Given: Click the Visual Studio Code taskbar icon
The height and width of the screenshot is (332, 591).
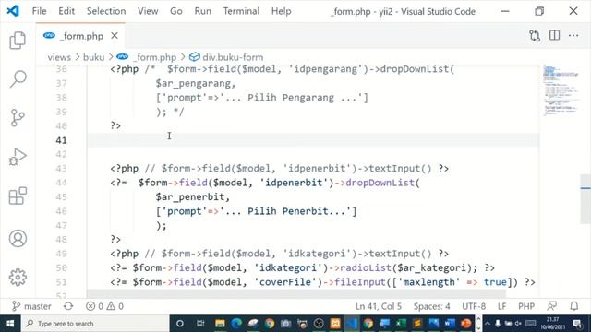Looking at the screenshot, I should coord(352,324).
